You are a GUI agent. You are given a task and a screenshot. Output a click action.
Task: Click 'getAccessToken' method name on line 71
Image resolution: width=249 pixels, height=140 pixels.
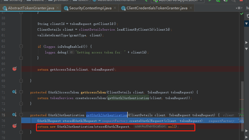[x=93, y=92]
